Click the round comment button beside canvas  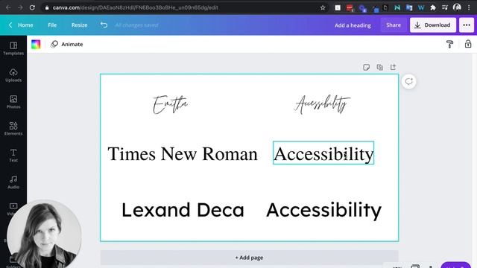[409, 81]
